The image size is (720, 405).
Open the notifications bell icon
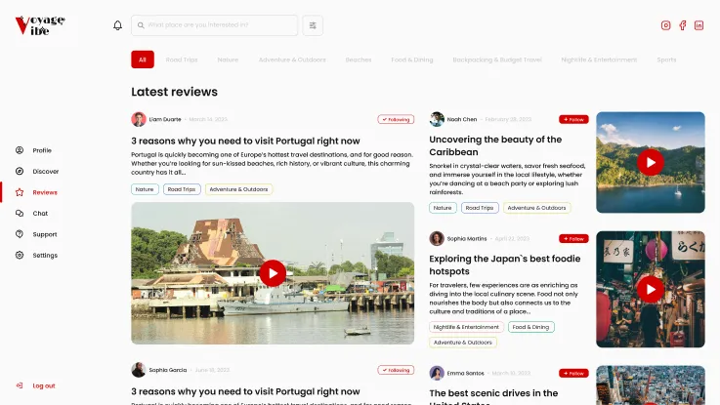pos(118,25)
